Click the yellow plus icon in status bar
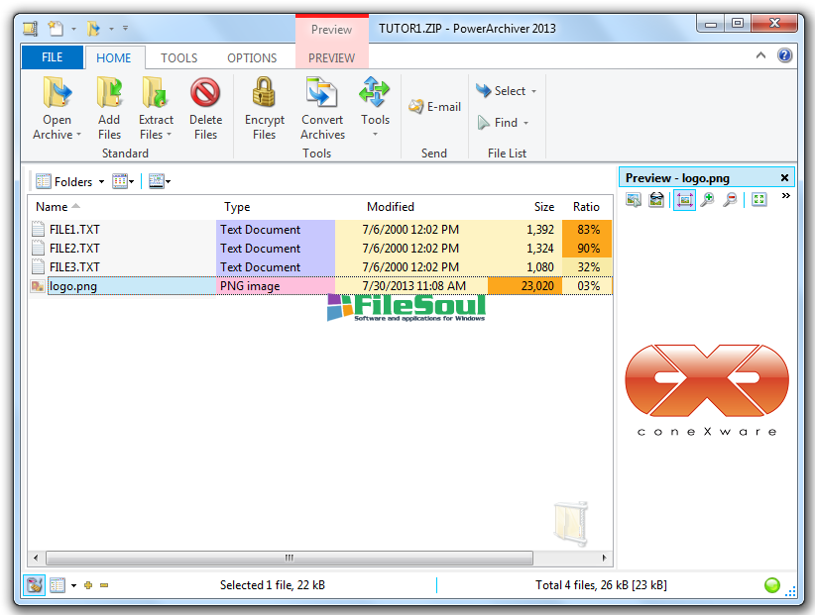The width and height of the screenshot is (815, 615). tap(88, 585)
